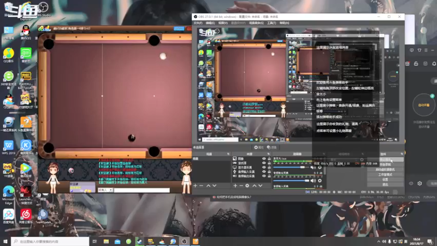Move scene up arrow in Scenes panel
This screenshot has height=246, width=437.
(x=208, y=186)
